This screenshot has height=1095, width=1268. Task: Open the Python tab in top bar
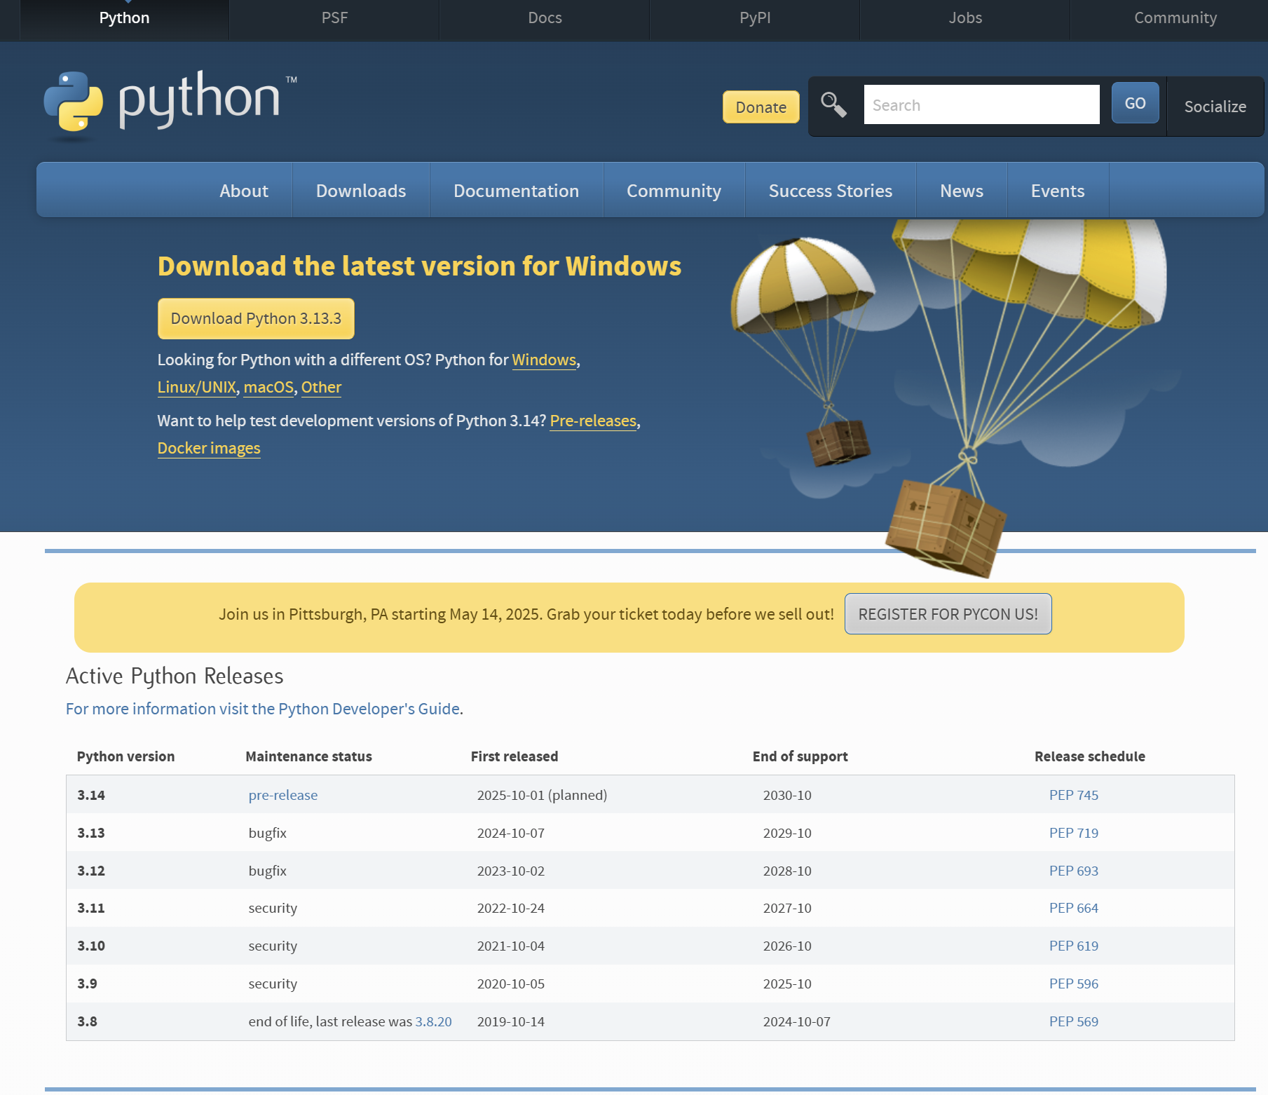124,18
